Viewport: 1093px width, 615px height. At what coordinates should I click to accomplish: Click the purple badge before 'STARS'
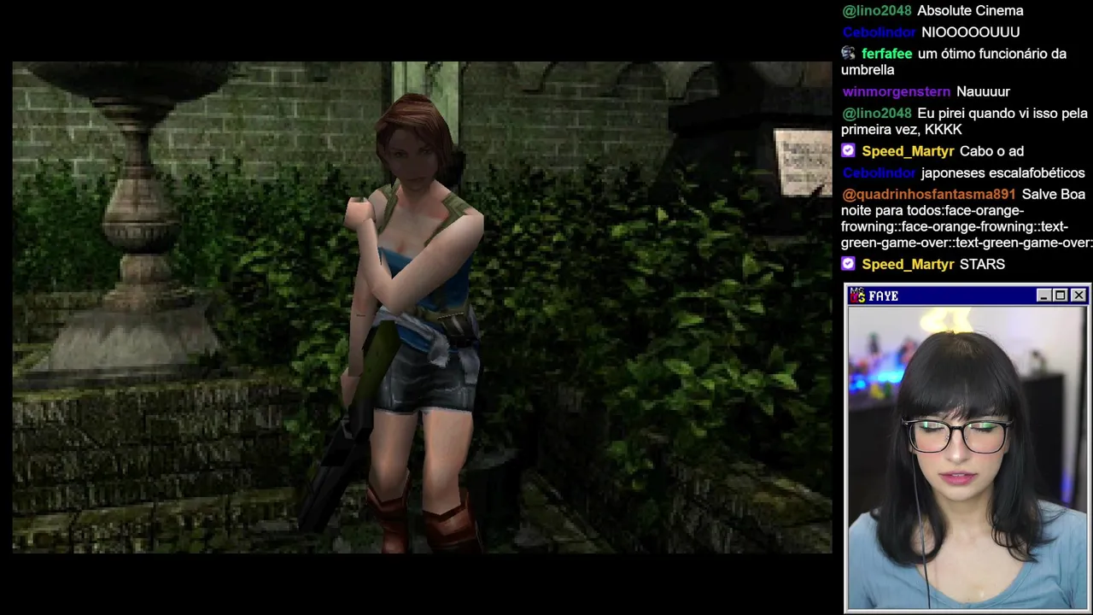[x=848, y=264]
